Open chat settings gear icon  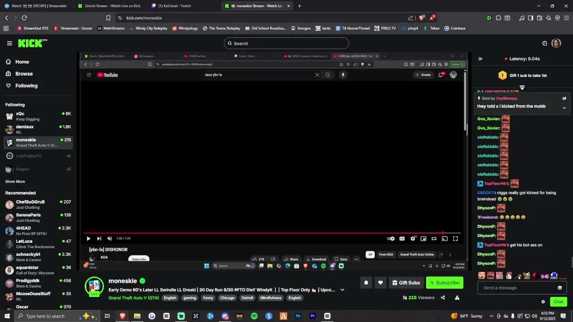click(x=543, y=302)
